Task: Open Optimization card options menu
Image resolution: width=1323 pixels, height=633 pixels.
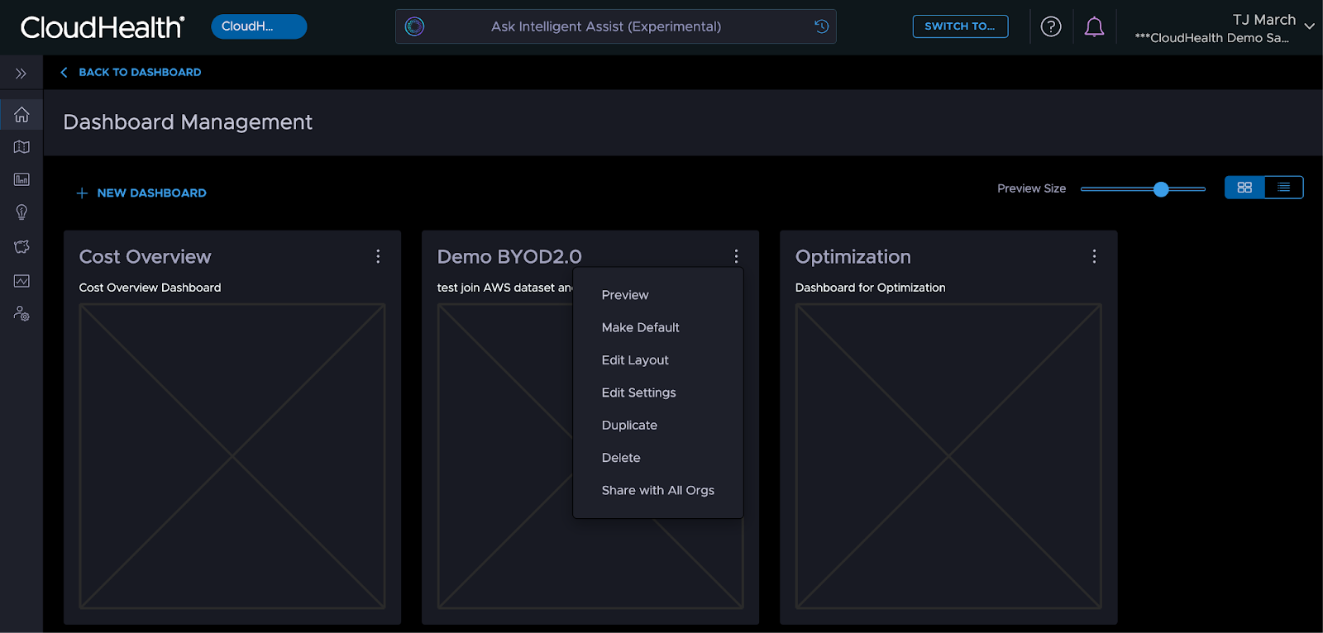Action: [x=1094, y=257]
